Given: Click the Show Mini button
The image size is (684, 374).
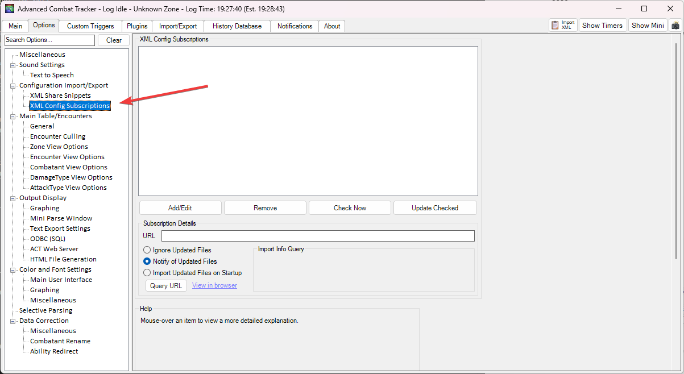Looking at the screenshot, I should click(x=648, y=25).
